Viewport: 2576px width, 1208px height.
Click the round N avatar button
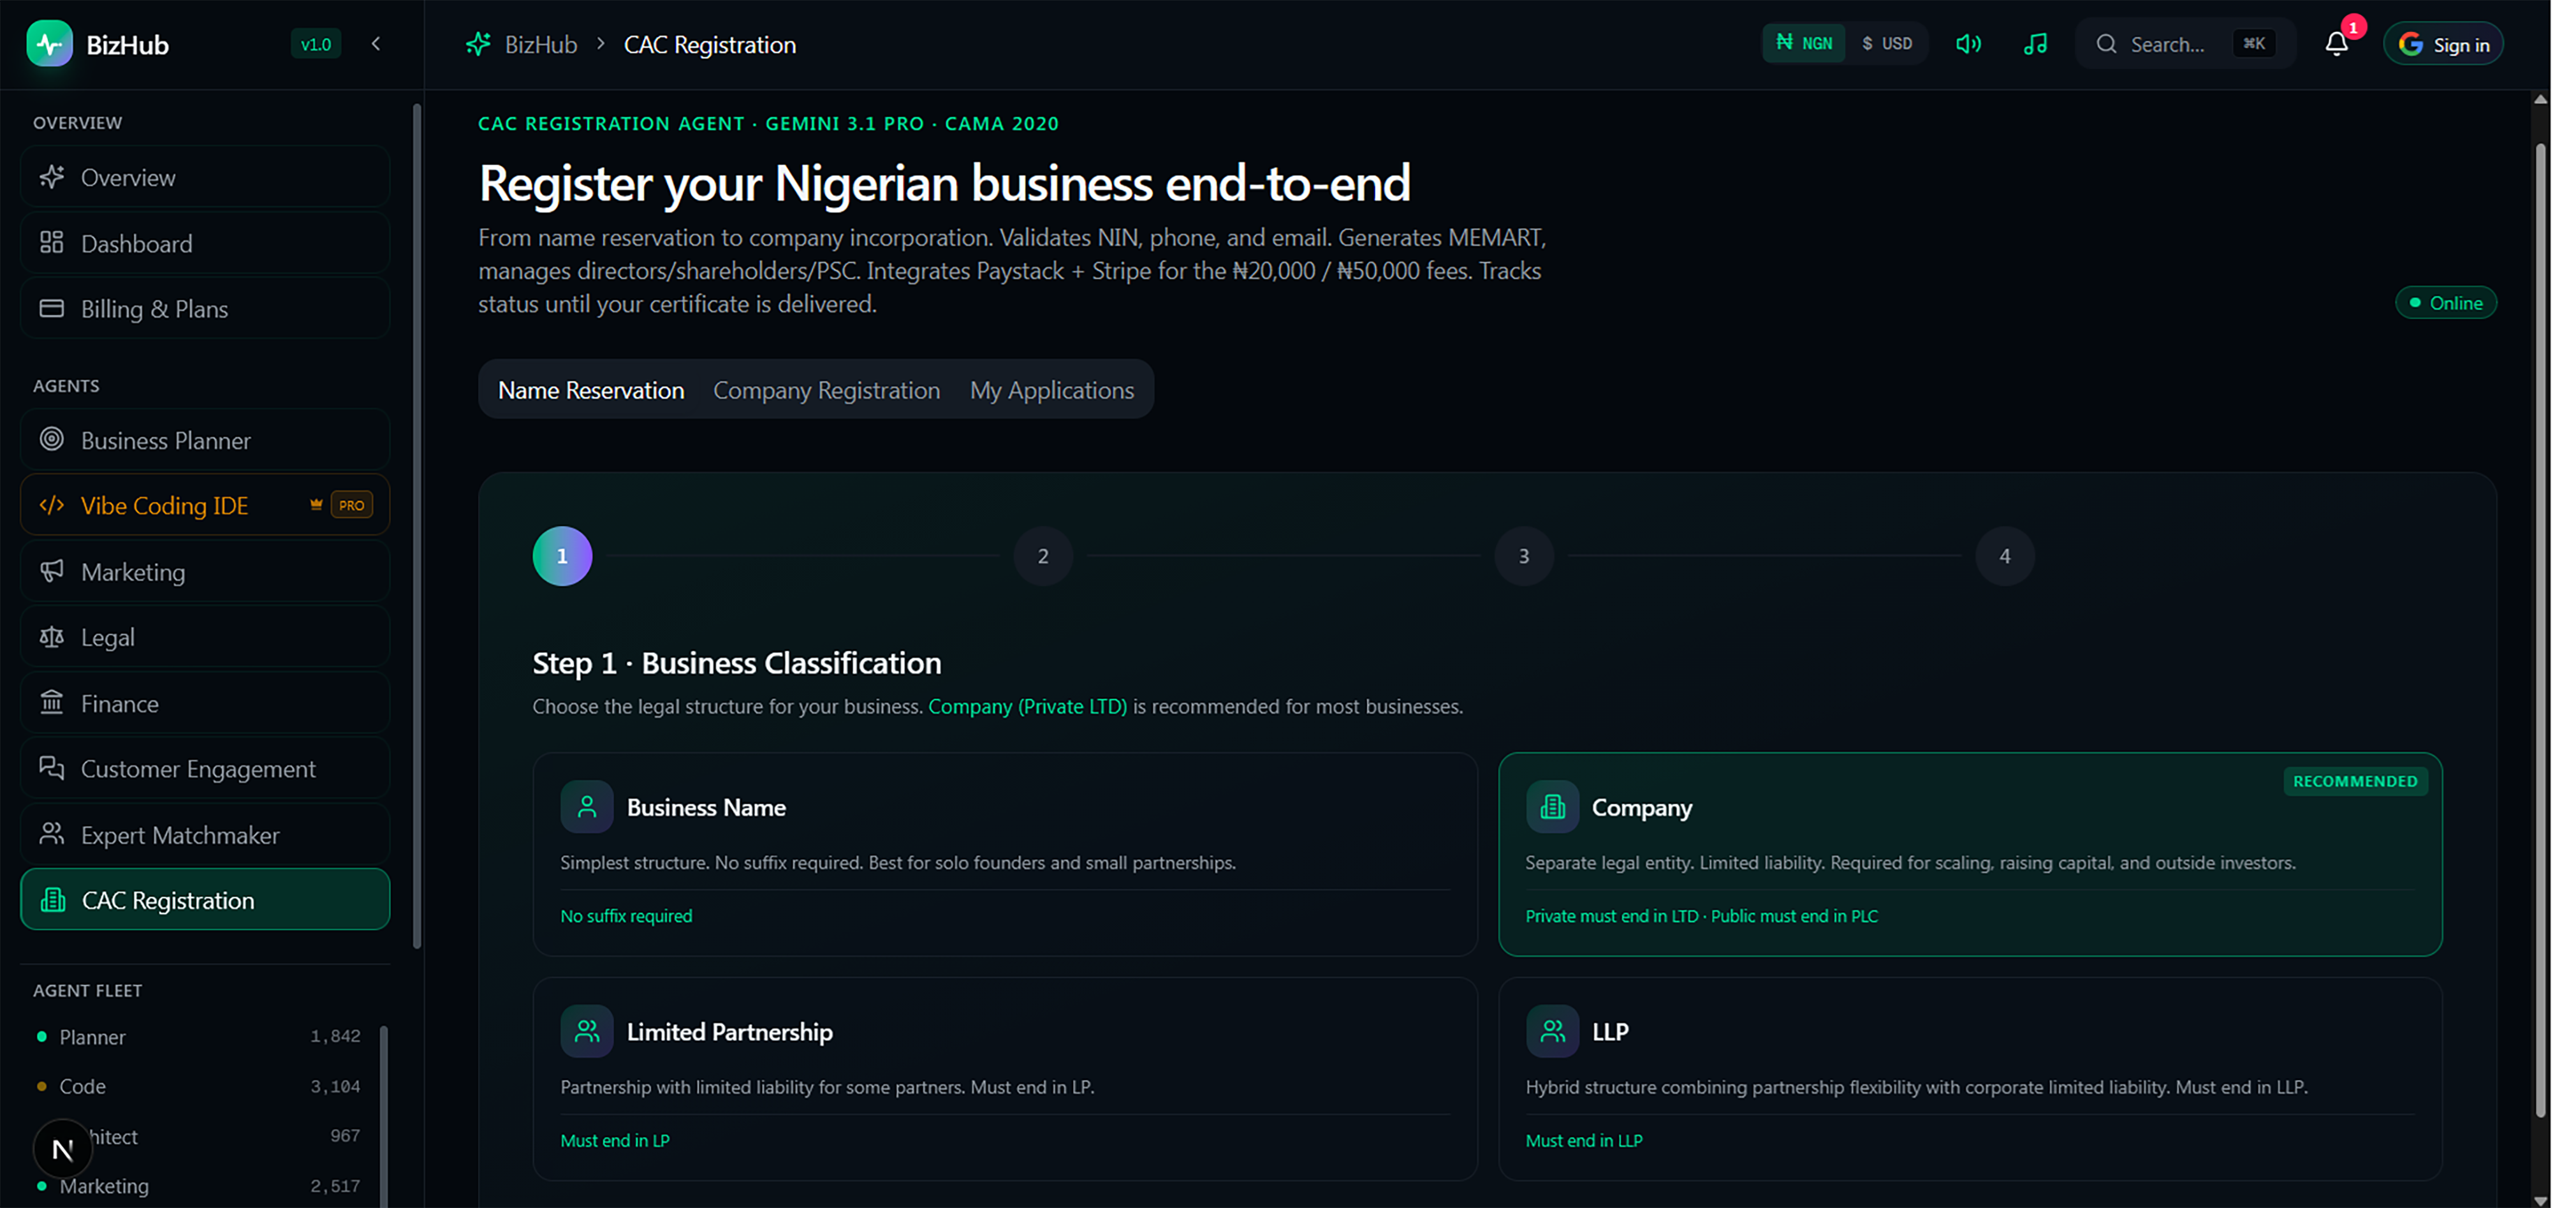(62, 1149)
